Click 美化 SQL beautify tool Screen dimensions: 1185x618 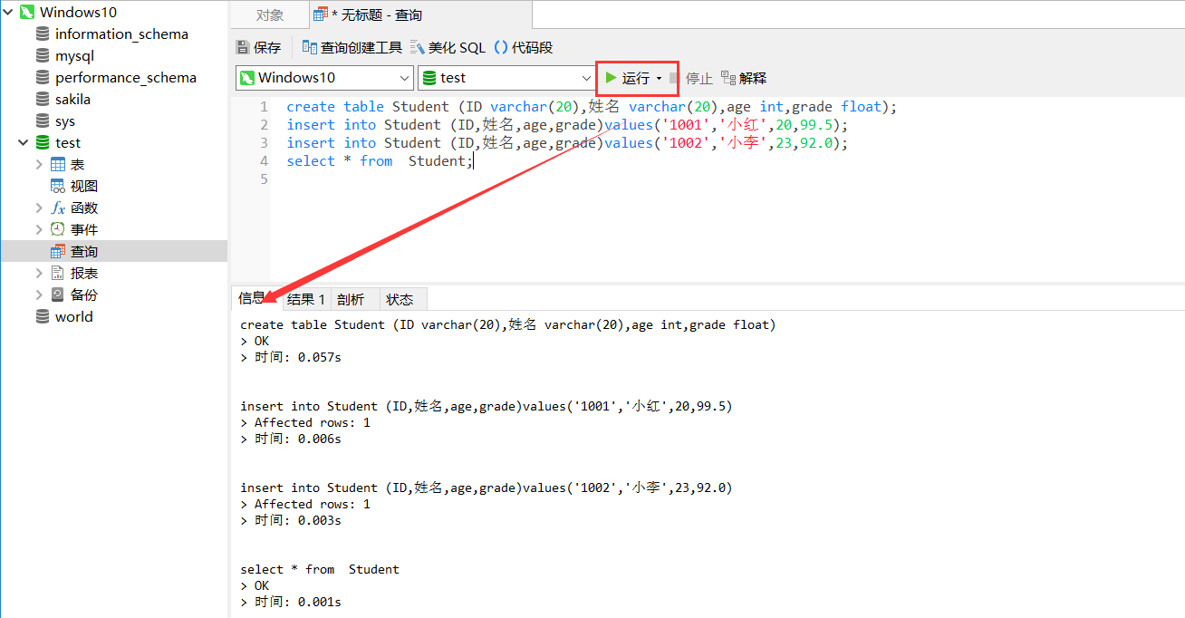tap(448, 48)
